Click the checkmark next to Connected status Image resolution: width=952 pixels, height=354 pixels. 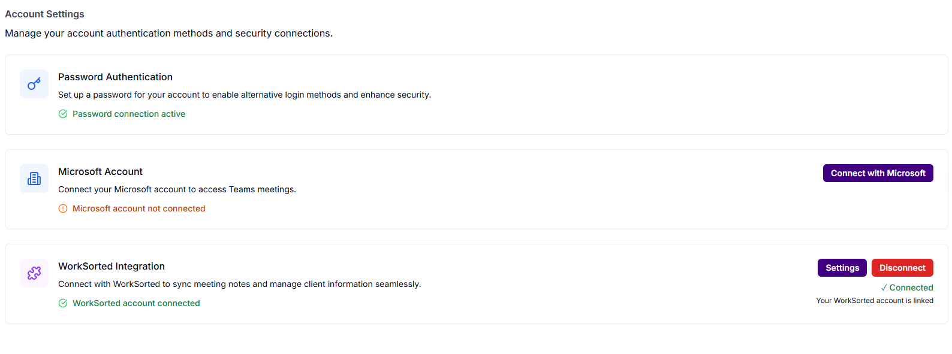tap(883, 288)
